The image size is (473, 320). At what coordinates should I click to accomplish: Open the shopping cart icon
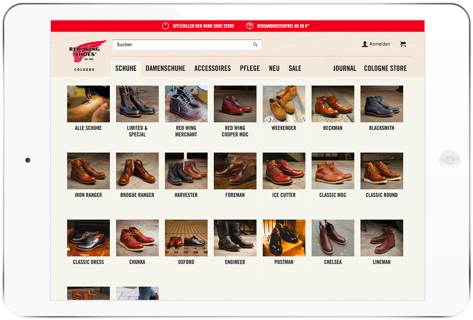[x=403, y=44]
